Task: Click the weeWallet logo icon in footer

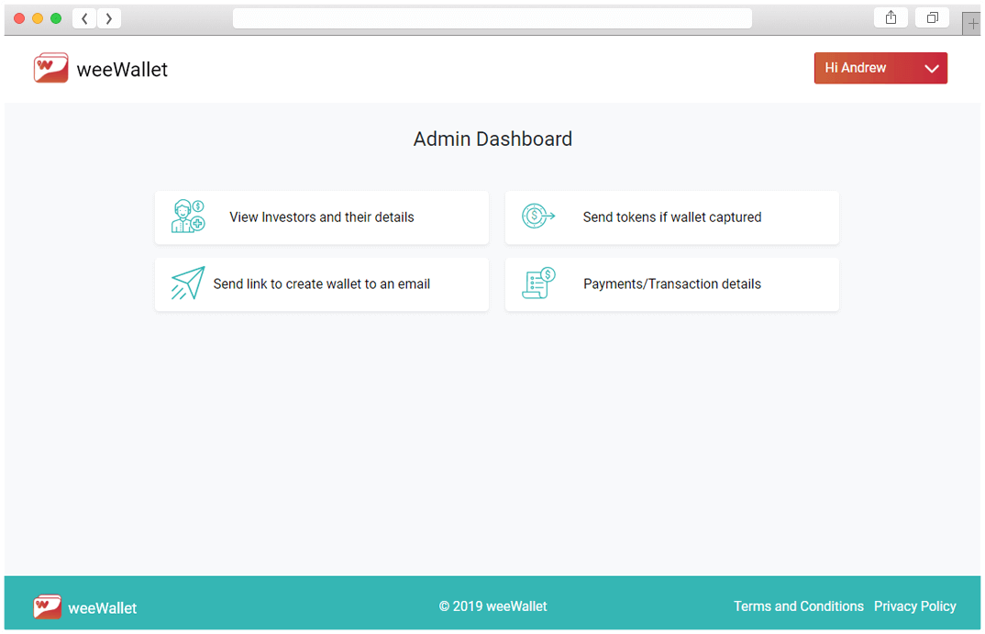Action: (48, 606)
